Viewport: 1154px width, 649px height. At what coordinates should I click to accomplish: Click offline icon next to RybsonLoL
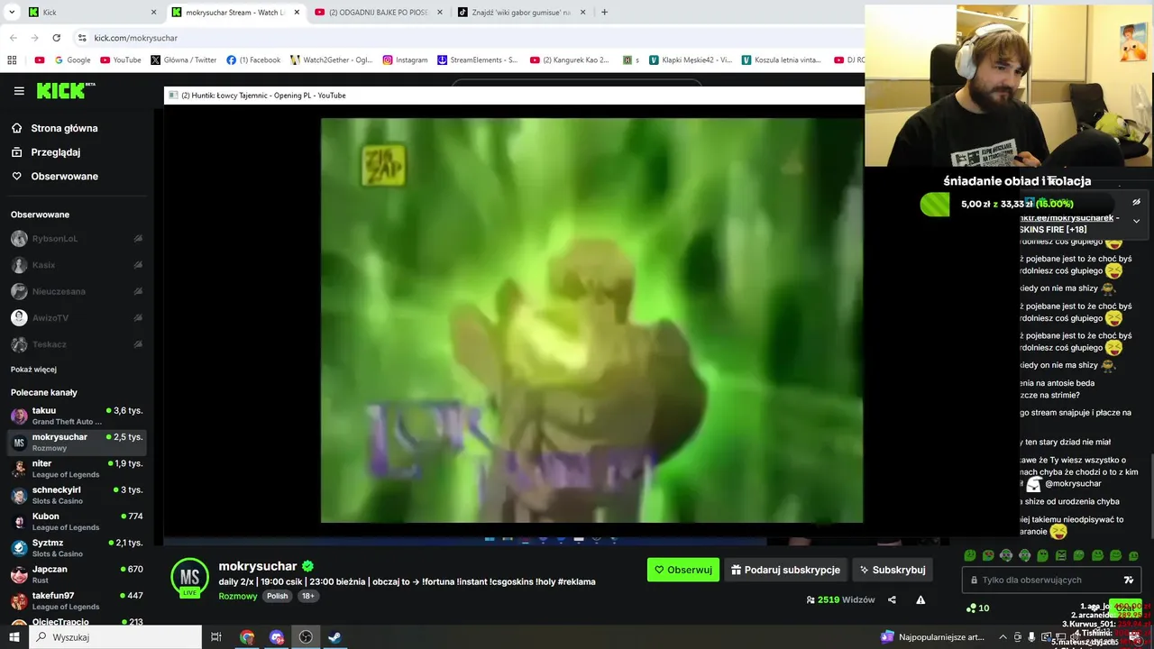[138, 239]
